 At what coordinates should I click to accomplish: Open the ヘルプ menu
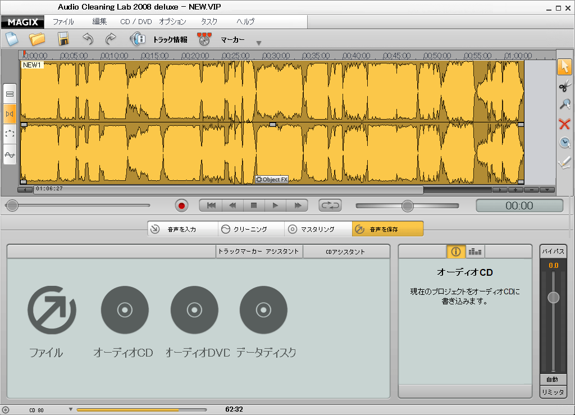(x=245, y=22)
